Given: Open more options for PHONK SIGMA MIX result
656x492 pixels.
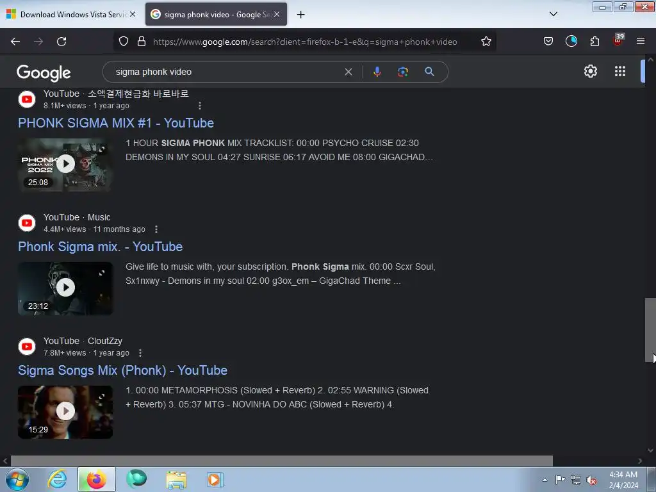Looking at the screenshot, I should 200,106.
